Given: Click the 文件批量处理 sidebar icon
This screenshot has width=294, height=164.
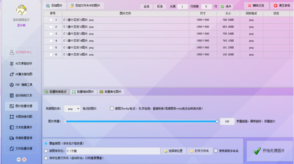Looking at the screenshot, I should click(12, 149).
